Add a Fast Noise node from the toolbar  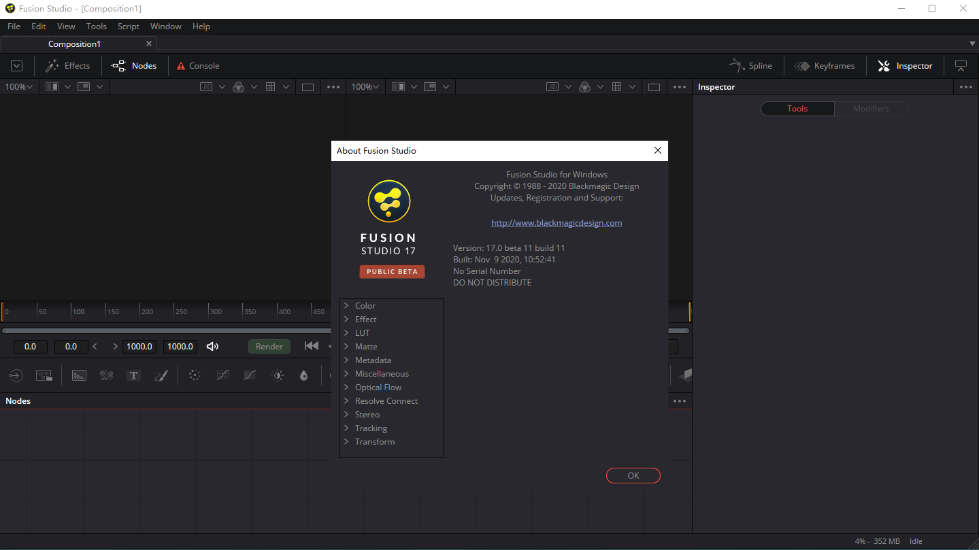click(x=106, y=375)
